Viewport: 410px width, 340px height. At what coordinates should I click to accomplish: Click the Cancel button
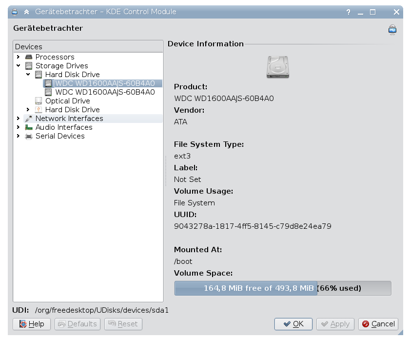point(378,324)
